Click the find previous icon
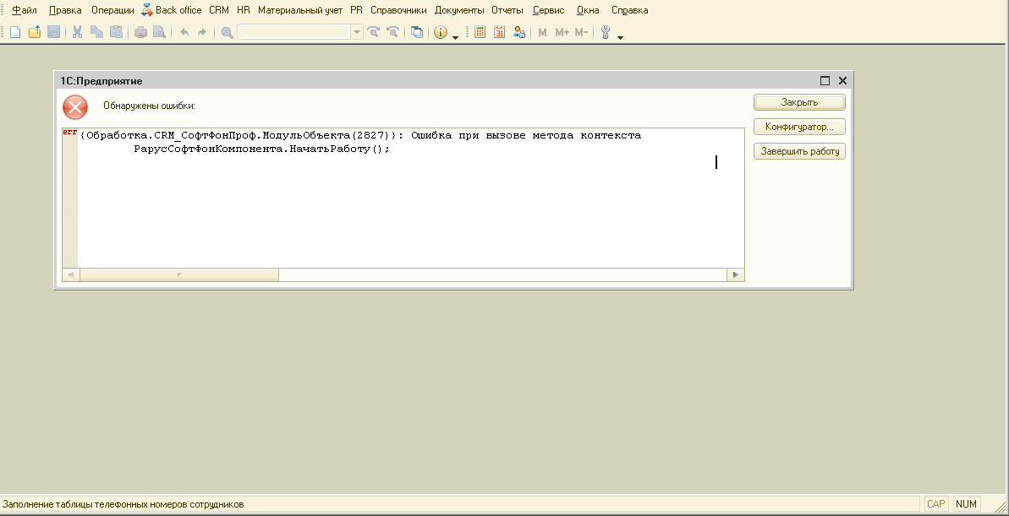Image resolution: width=1009 pixels, height=516 pixels. point(392,32)
